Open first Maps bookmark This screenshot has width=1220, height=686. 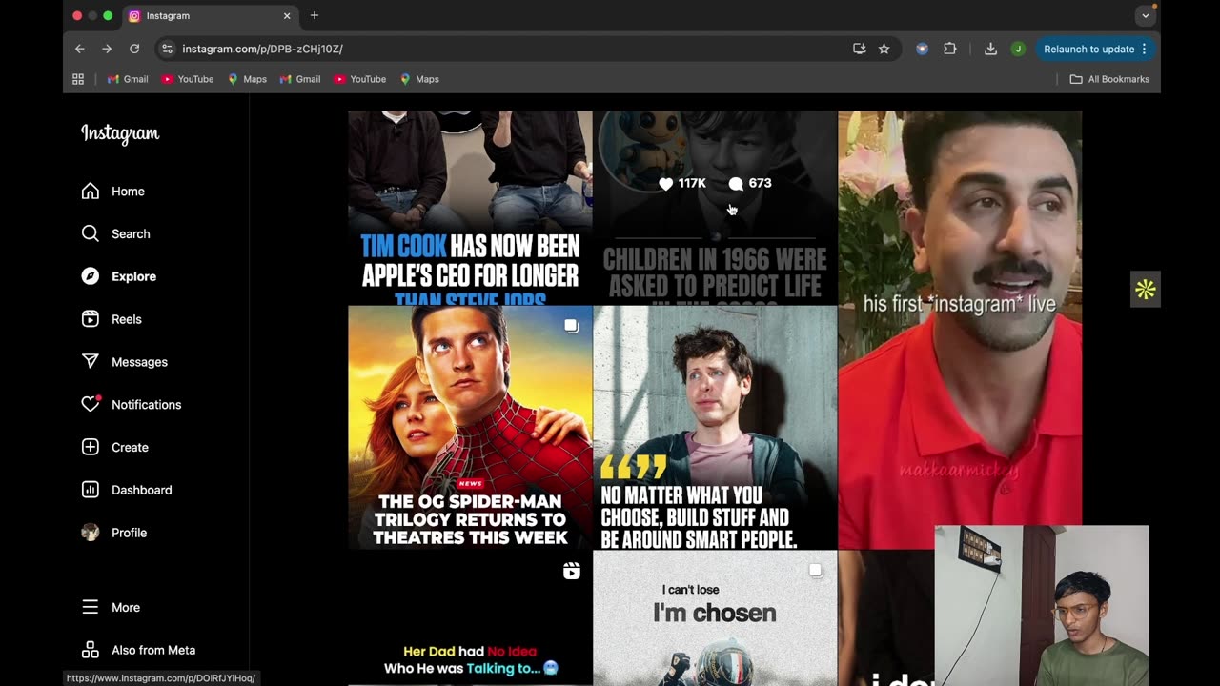pos(247,79)
